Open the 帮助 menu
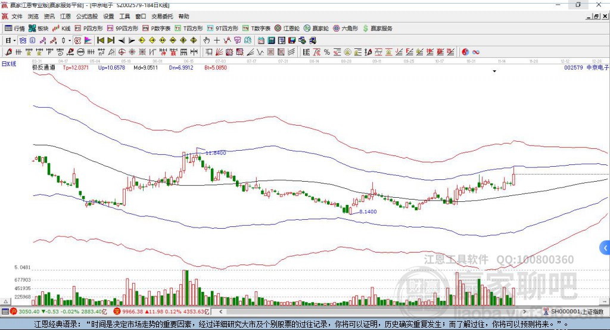610x330 pixels. tap(183, 16)
